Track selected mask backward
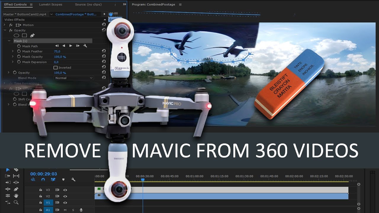This screenshot has height=213, width=379. pyautogui.click(x=64, y=46)
